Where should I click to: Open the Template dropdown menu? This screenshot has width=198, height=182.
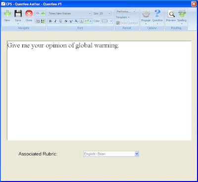click(x=123, y=17)
